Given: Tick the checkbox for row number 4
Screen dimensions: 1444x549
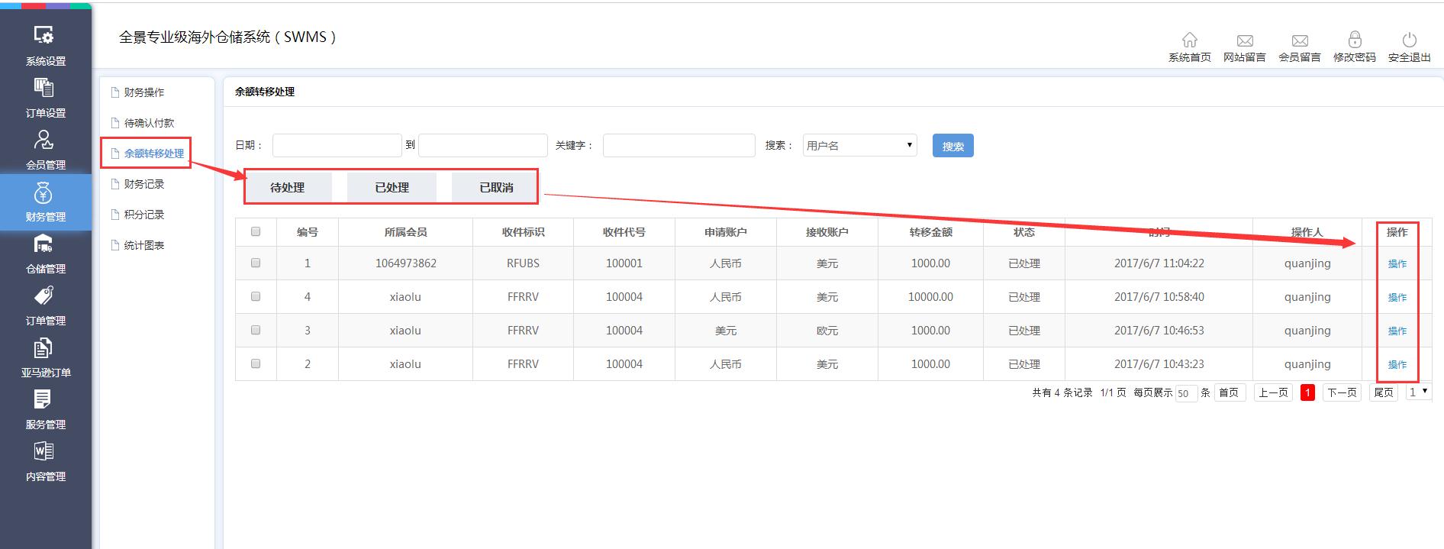Looking at the screenshot, I should pyautogui.click(x=256, y=296).
